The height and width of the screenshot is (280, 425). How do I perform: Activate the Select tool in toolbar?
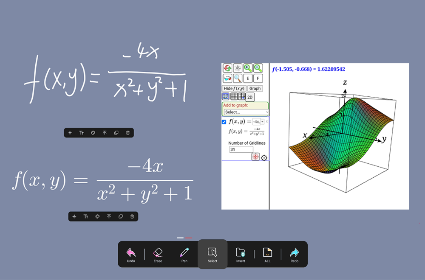(x=212, y=254)
